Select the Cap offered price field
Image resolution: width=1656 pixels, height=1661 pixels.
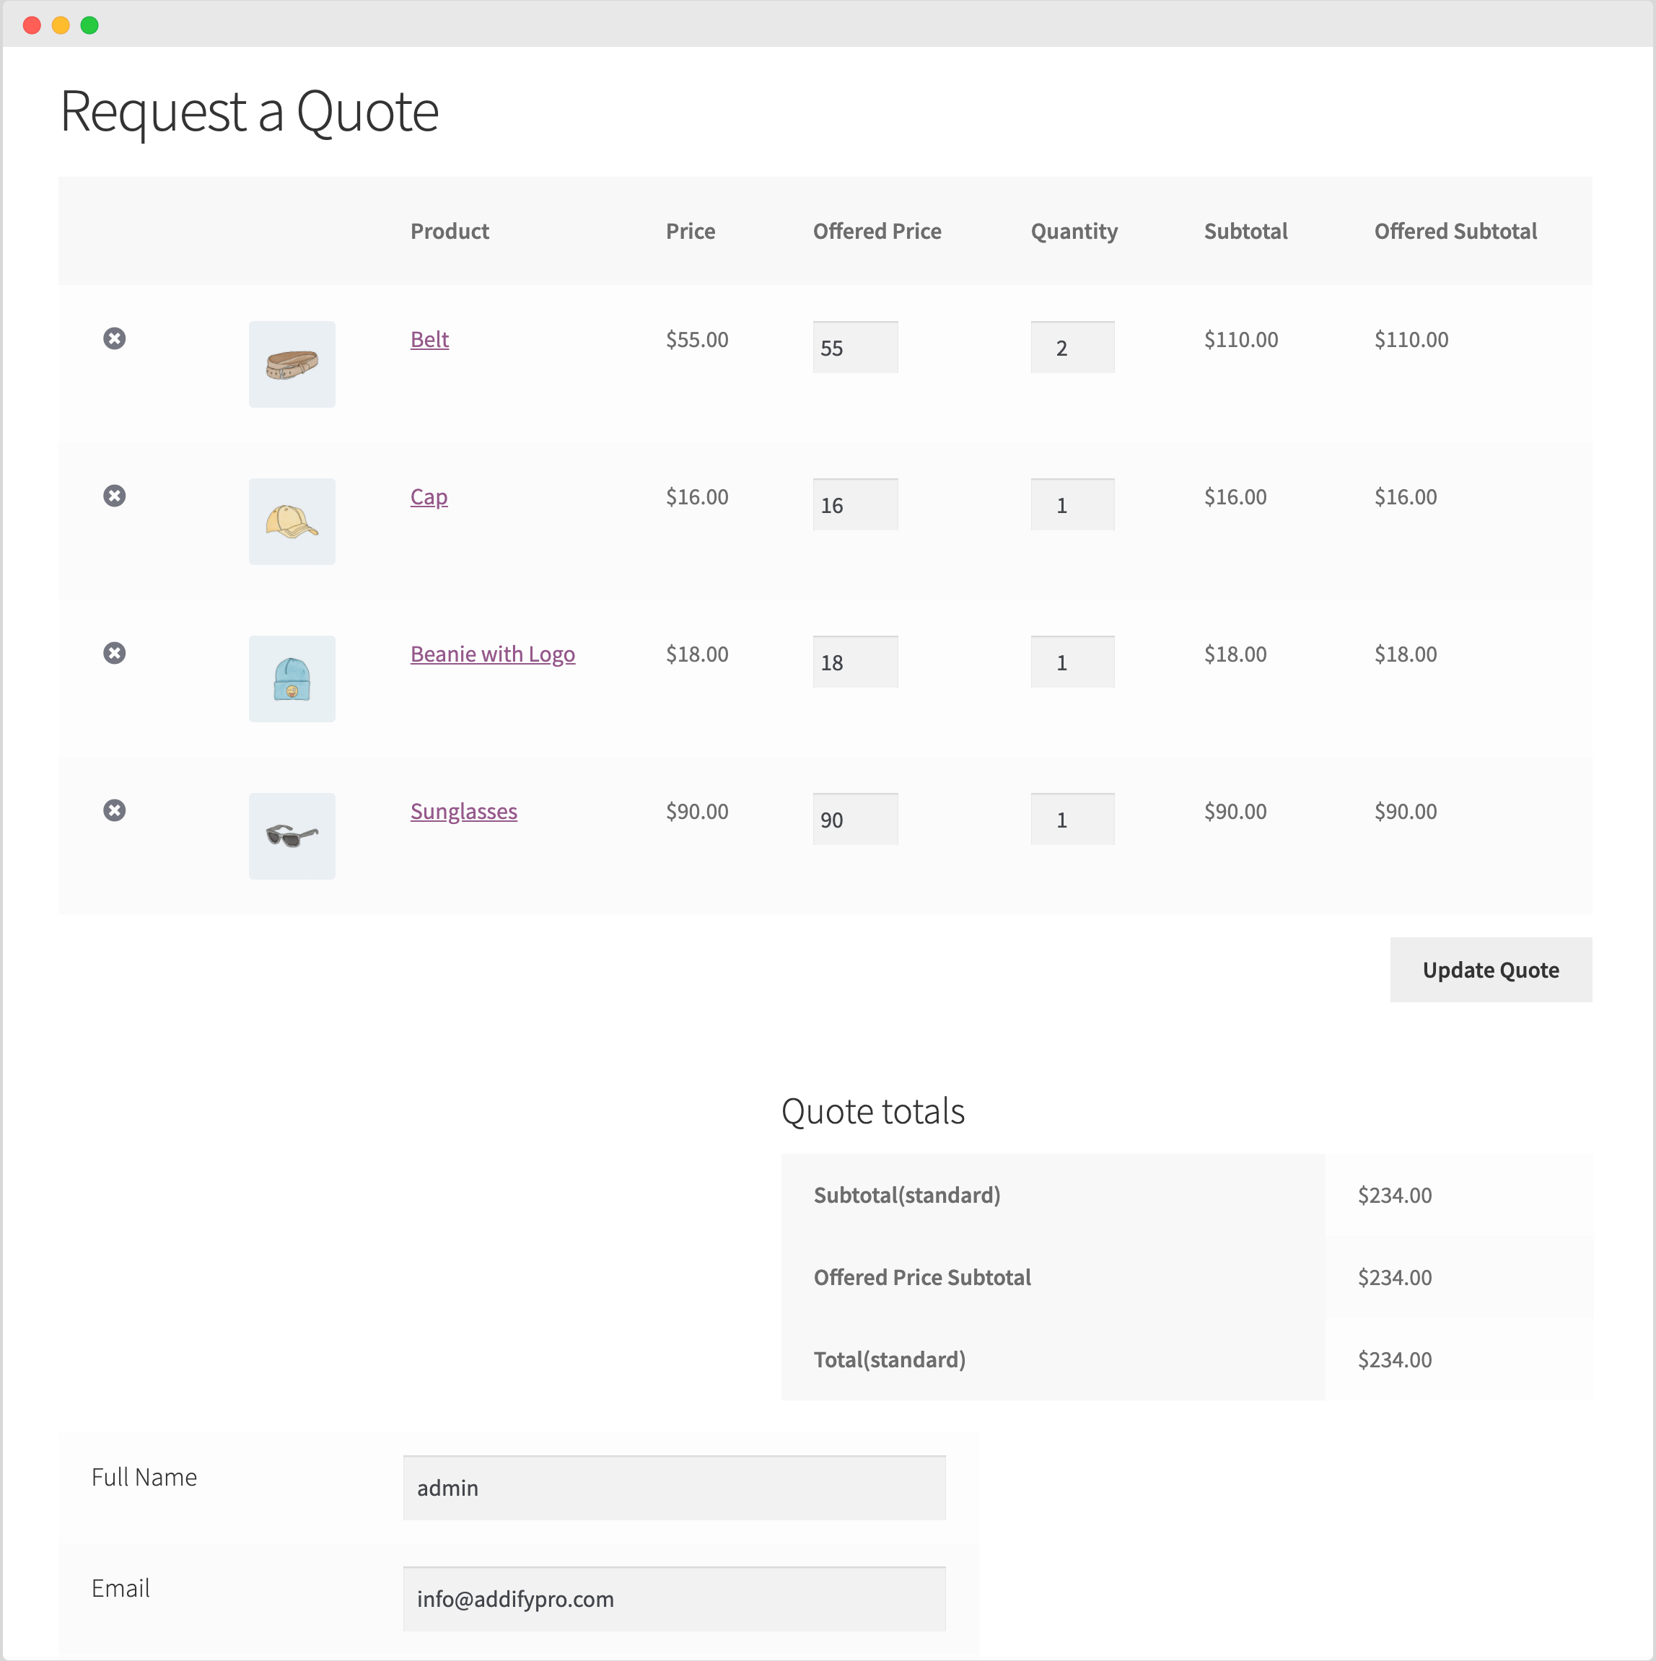tap(854, 504)
